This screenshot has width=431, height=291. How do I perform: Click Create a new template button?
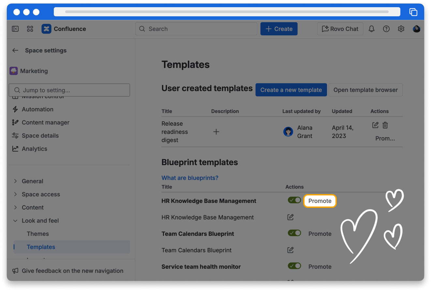pos(291,90)
